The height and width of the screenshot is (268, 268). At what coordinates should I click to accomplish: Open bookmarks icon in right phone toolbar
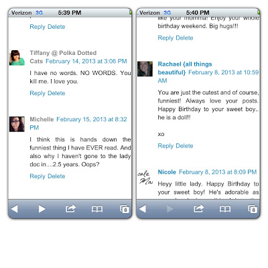click(x=225, y=209)
